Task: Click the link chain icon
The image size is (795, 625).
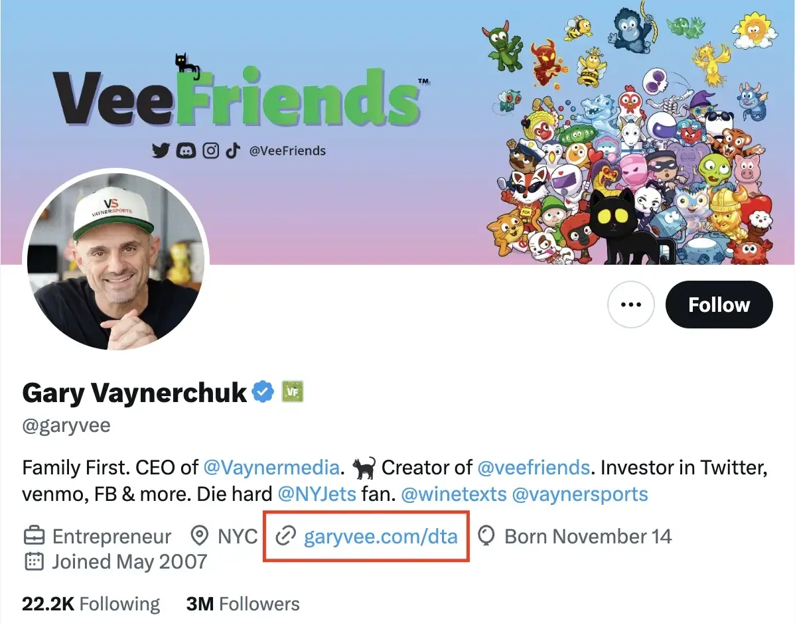Action: coord(285,536)
